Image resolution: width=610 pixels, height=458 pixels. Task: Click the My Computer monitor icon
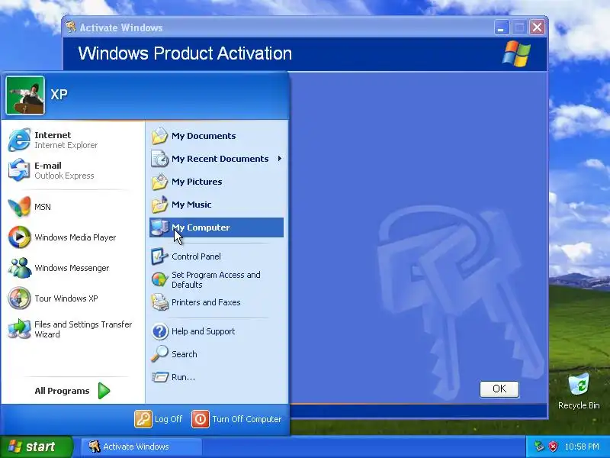(x=159, y=227)
